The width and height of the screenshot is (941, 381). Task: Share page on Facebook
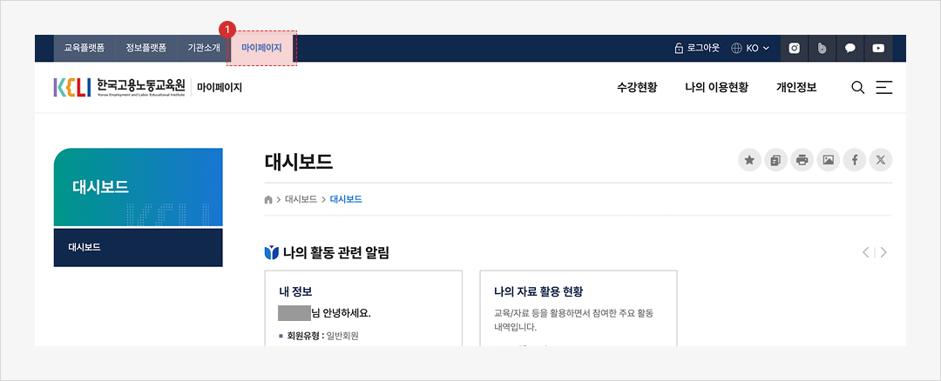tap(855, 160)
